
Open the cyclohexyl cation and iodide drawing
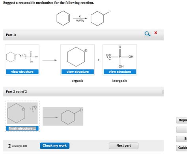pyautogui.click(x=22, y=113)
